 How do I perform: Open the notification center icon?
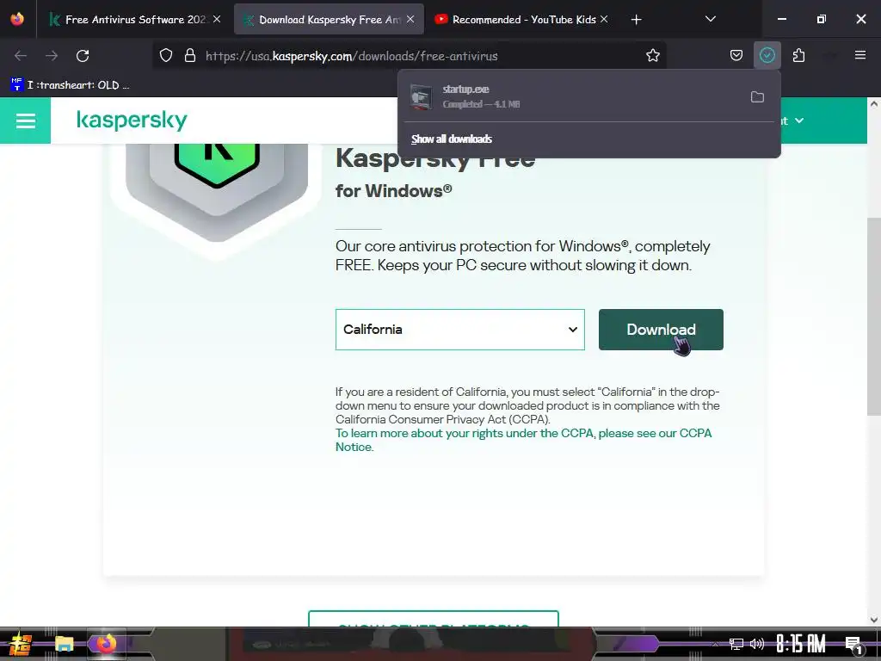(x=853, y=646)
